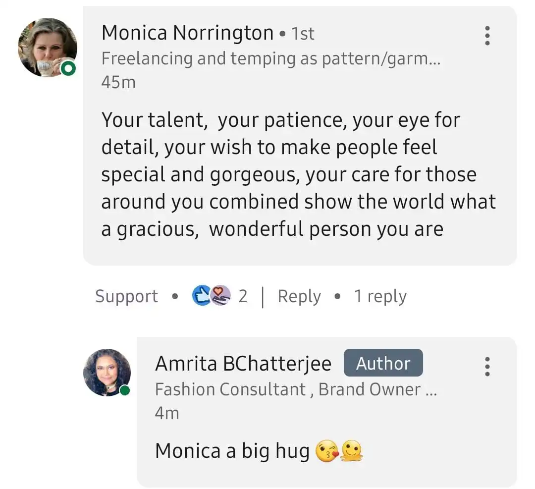Open Monica Norrington's profile name link
The width and height of the screenshot is (535, 489).
point(187,33)
